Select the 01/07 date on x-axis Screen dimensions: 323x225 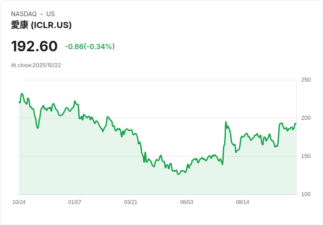pos(75,202)
